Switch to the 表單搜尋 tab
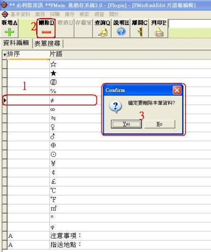Screen dimensions: 211x252 pyautogui.click(x=48, y=43)
